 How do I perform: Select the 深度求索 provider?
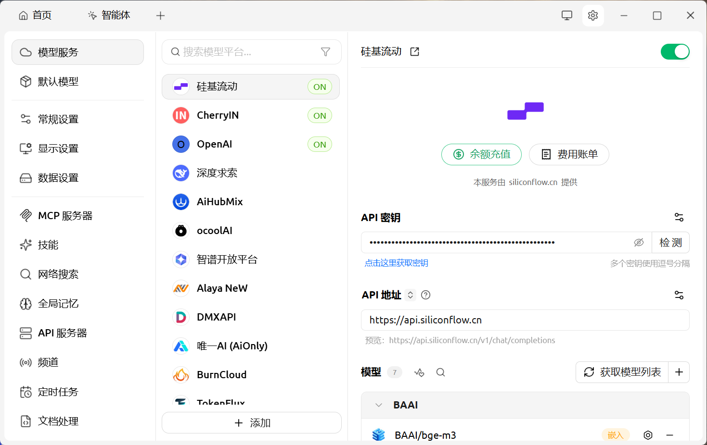[251, 173]
